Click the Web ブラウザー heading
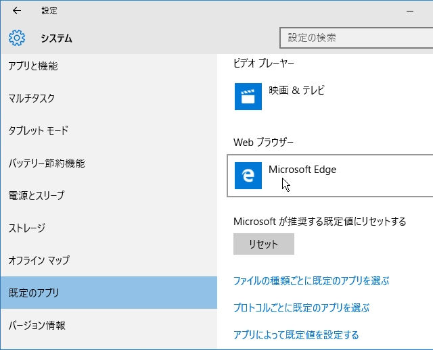This screenshot has height=350, width=433. pyautogui.click(x=263, y=143)
